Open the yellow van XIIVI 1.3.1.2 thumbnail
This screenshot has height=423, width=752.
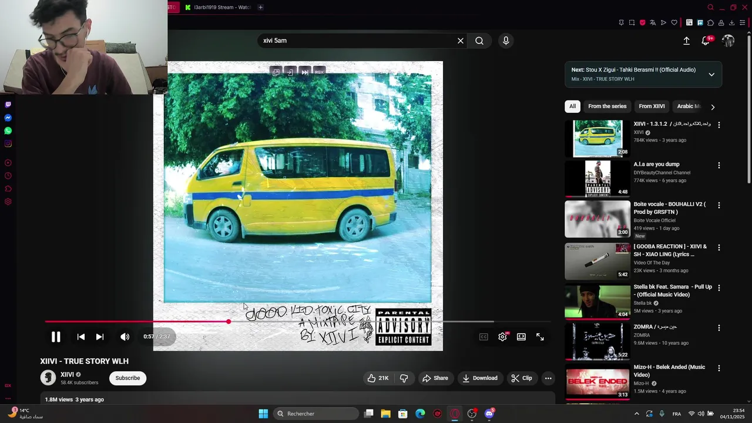[597, 139]
